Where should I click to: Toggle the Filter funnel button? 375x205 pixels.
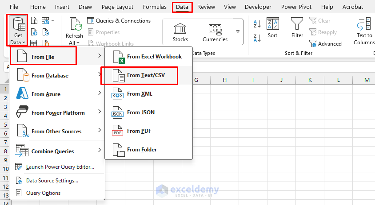click(x=297, y=28)
